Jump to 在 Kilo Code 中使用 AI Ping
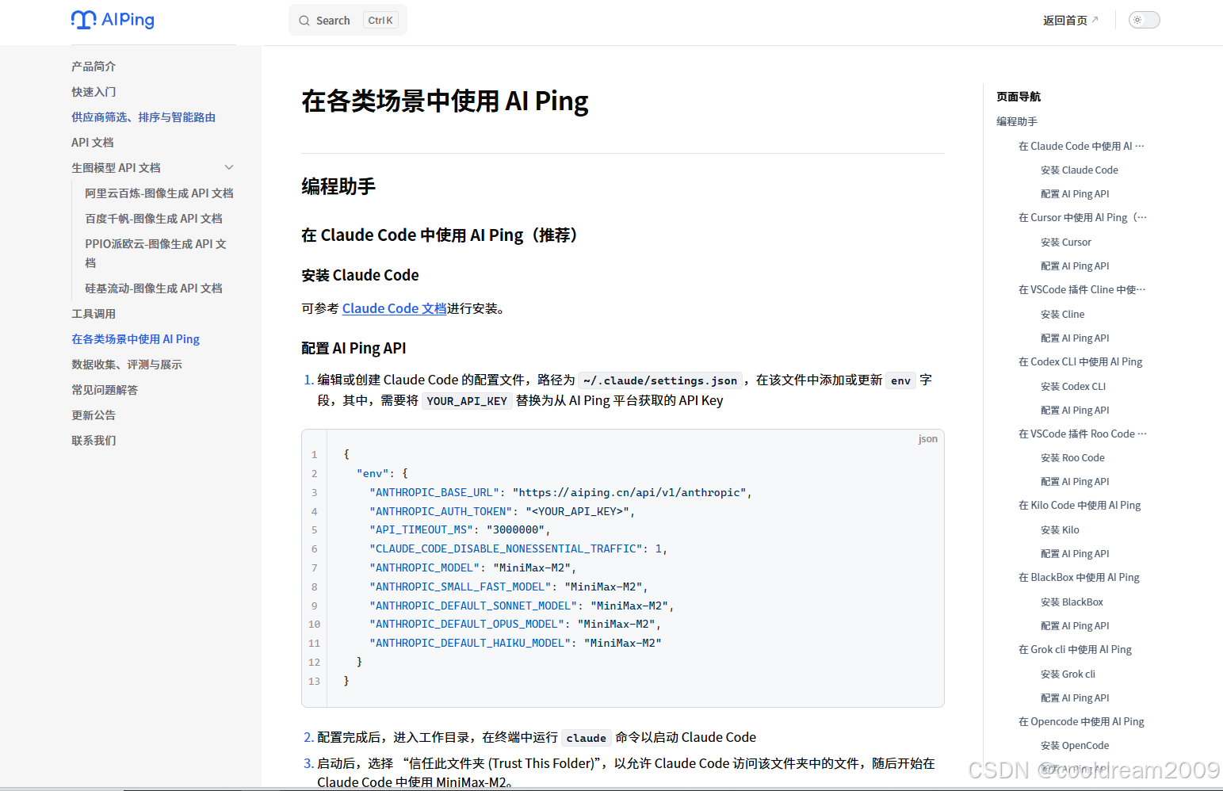Screen dimensions: 1223x791 tap(1080, 505)
